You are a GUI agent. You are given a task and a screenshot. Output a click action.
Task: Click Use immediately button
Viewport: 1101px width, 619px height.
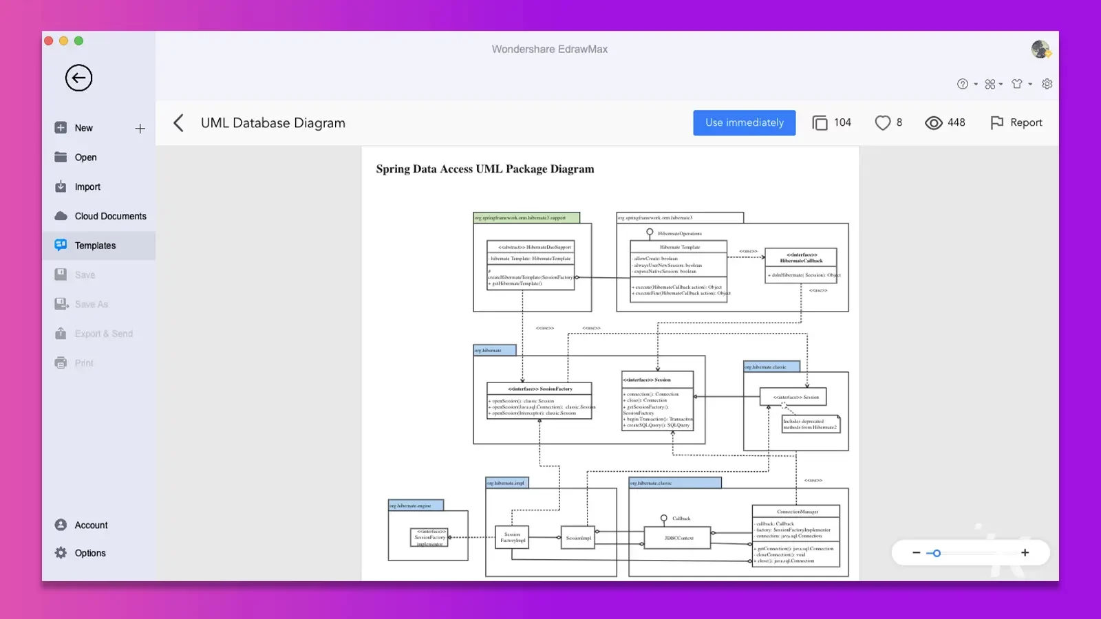(x=745, y=122)
